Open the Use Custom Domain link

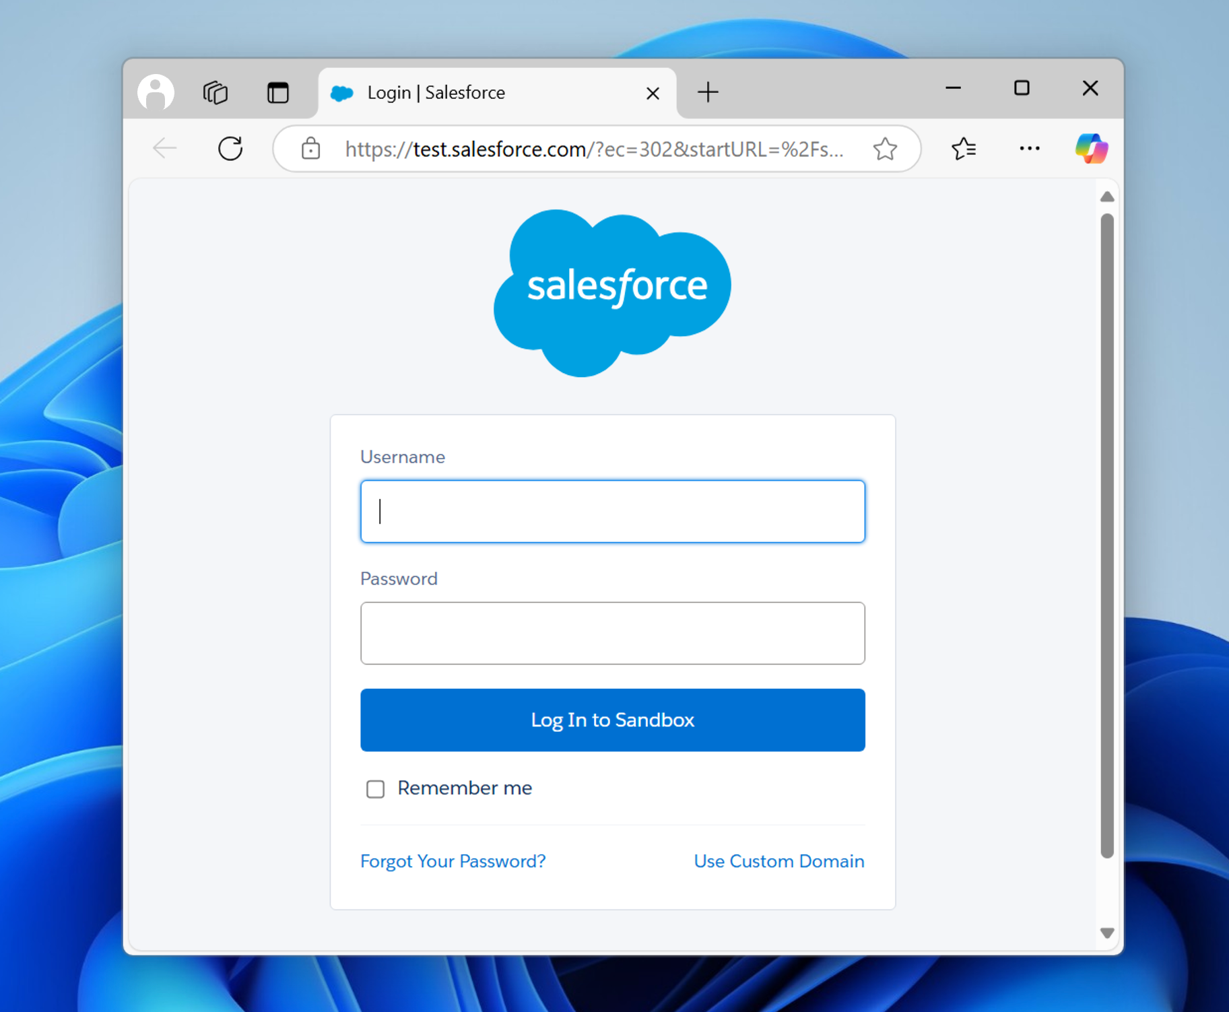(x=778, y=861)
